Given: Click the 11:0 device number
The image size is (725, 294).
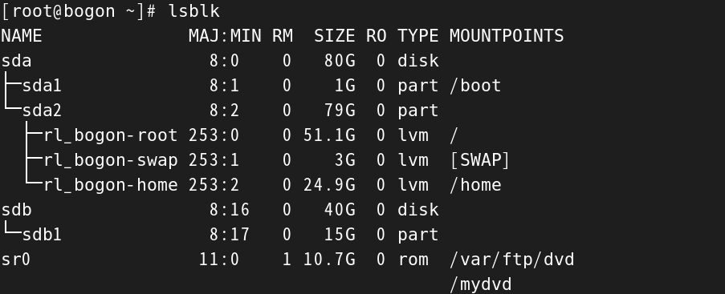Looking at the screenshot, I should pos(219,260).
